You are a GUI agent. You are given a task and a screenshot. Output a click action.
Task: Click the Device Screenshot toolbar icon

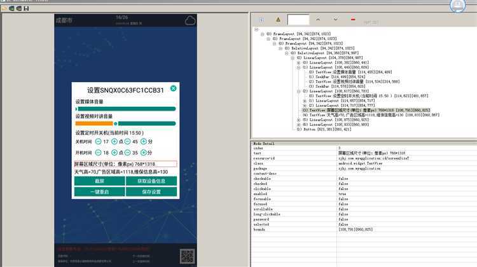coord(12,8)
